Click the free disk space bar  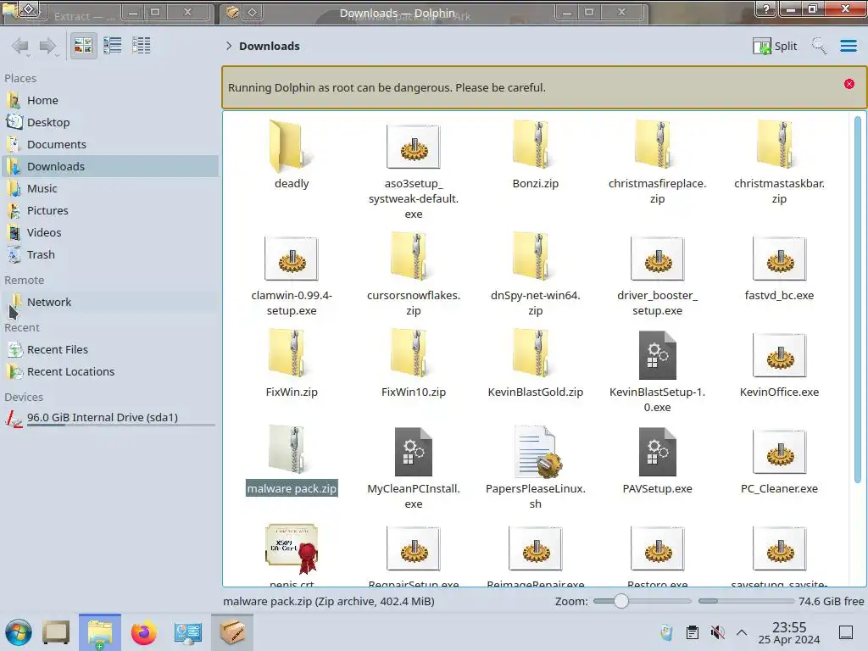click(745, 601)
